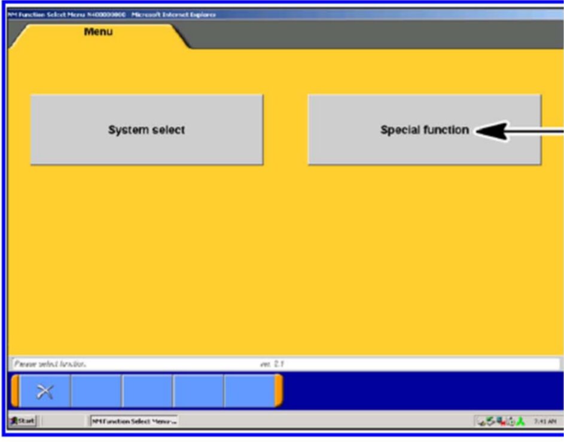This screenshot has width=564, height=442.
Task: Open the System select option
Action: (147, 130)
